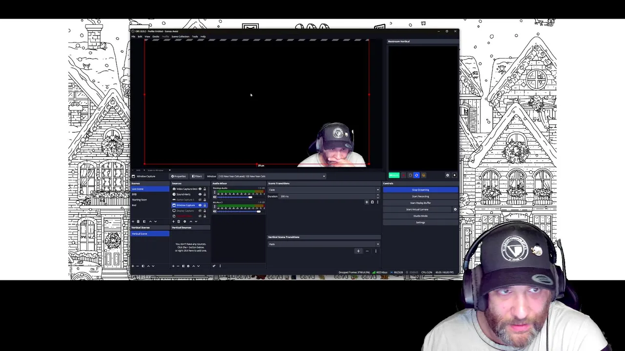This screenshot has width=625, height=351.
Task: Click Start Virtual Camera button
Action: point(417,209)
